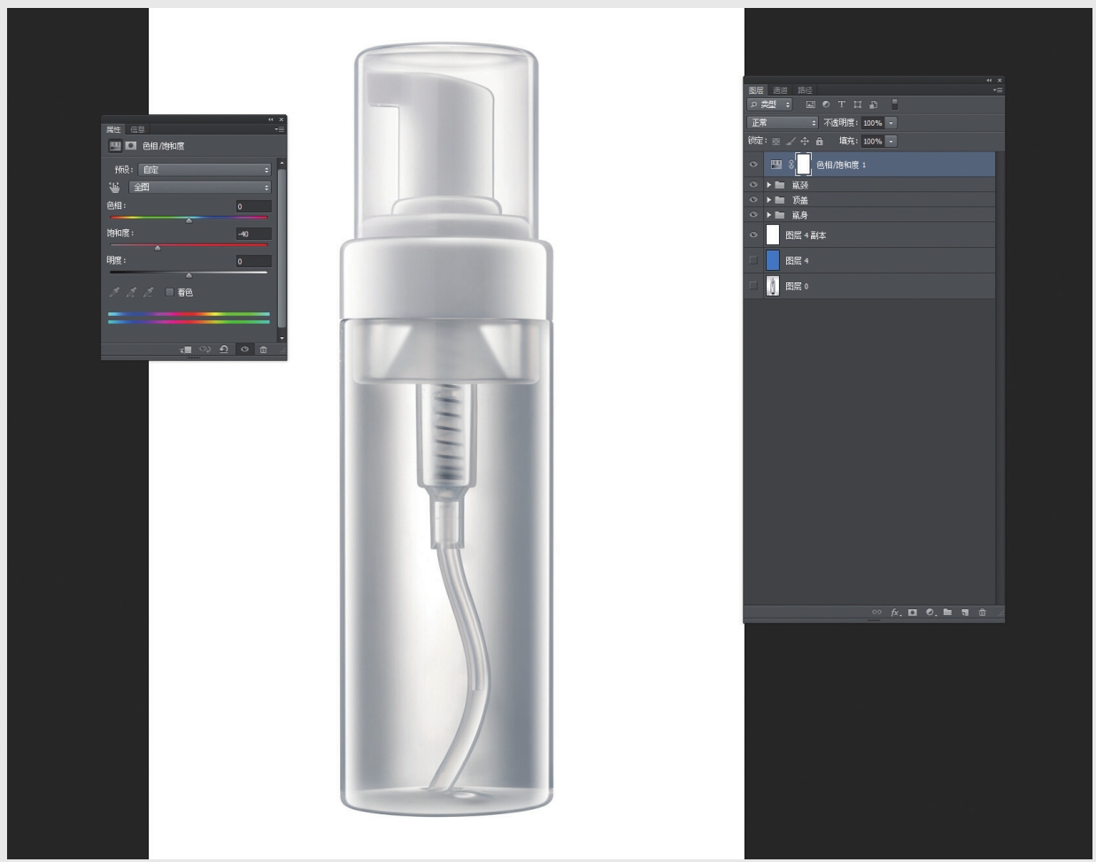The height and width of the screenshot is (862, 1096).
Task: Open the Layers panel flyout menu
Action: point(998,90)
